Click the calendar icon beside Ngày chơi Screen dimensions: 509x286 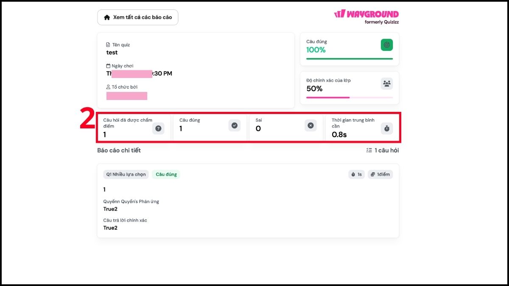(108, 66)
